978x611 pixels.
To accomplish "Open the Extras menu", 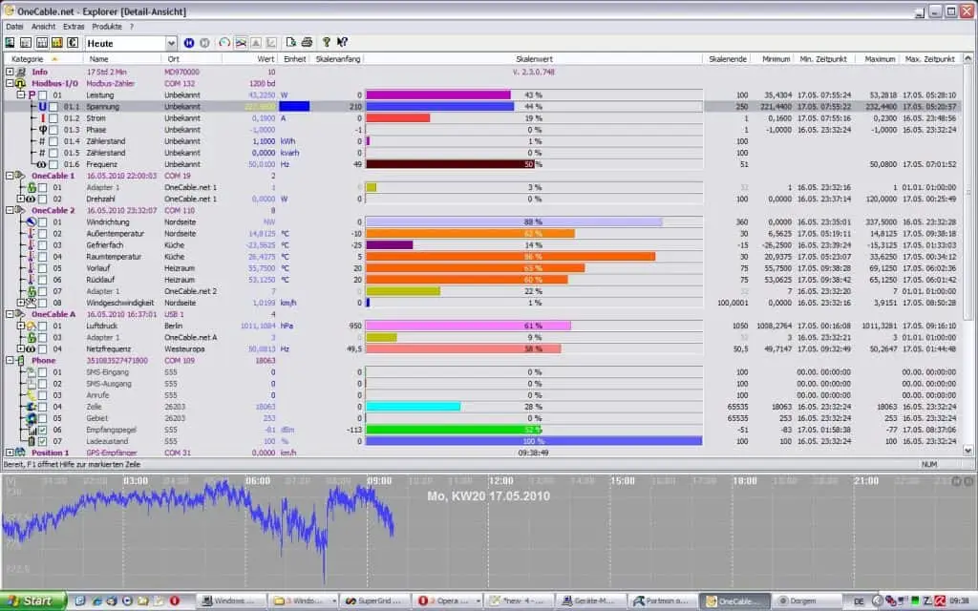I will click(74, 27).
